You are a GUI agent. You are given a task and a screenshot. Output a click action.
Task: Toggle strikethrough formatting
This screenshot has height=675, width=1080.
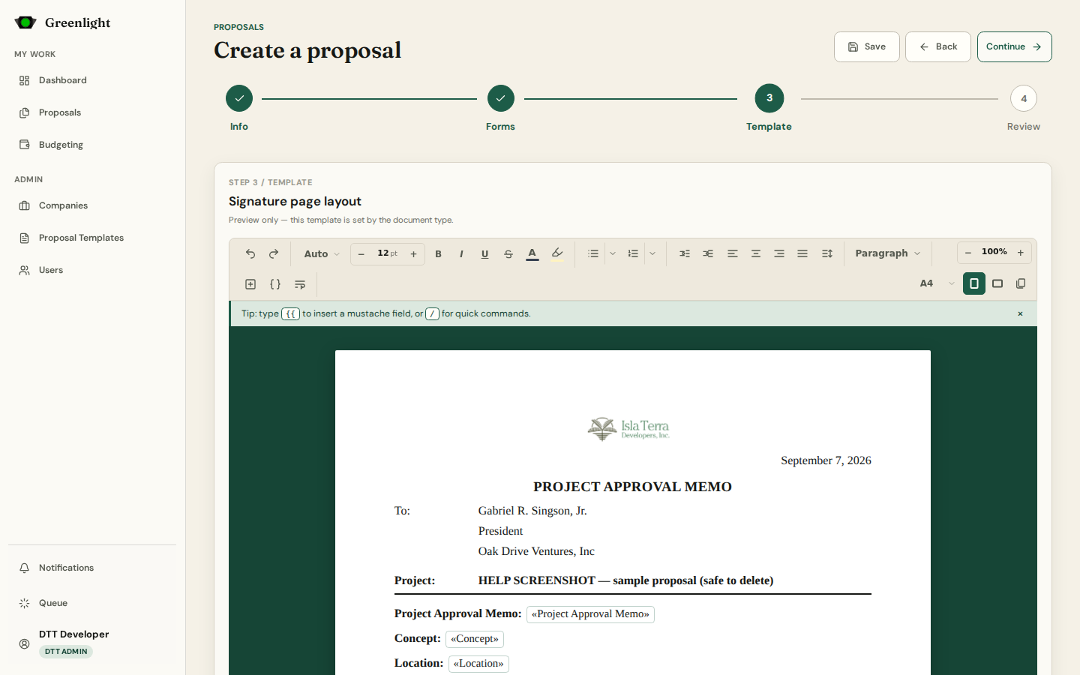508,254
